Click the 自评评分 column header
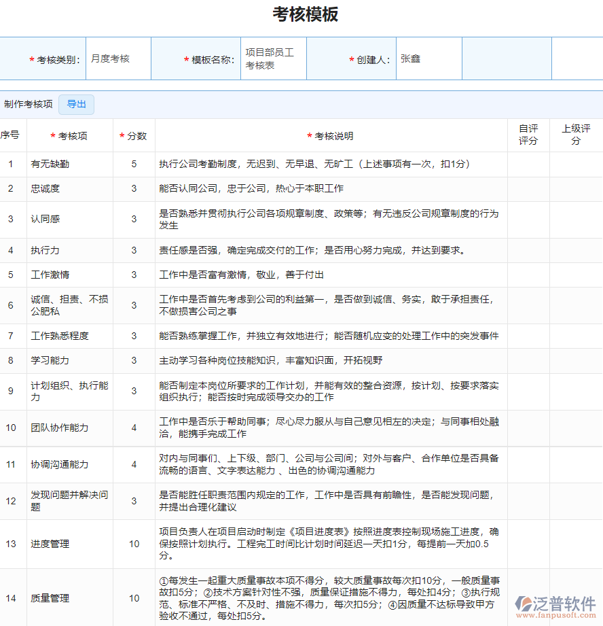This screenshot has width=603, height=626. tap(528, 135)
